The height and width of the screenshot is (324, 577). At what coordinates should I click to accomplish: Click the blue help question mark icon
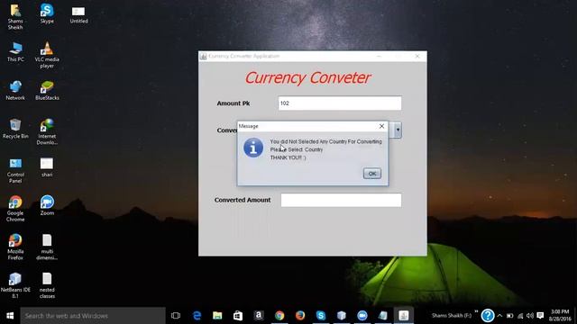(x=488, y=316)
